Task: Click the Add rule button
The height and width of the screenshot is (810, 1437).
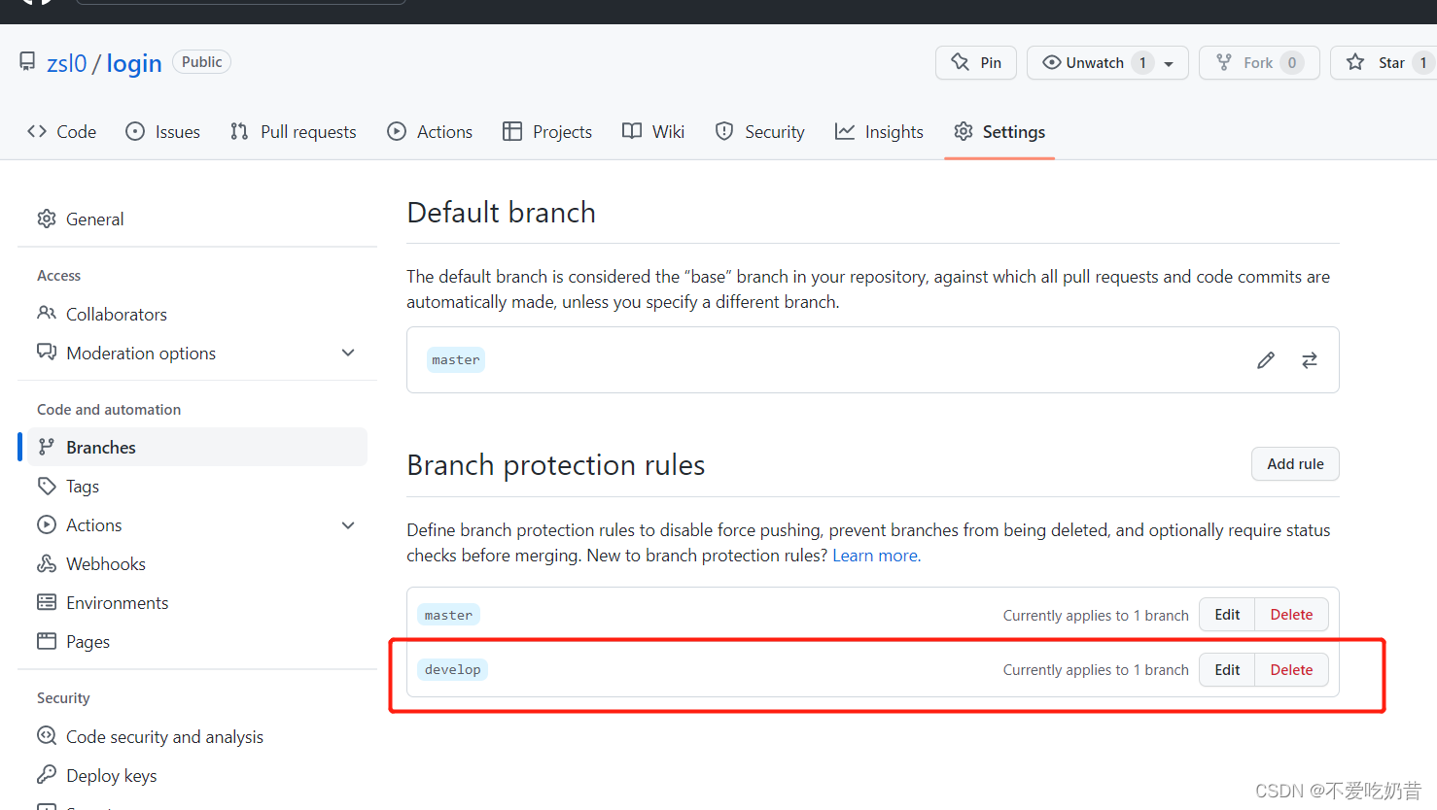Action: (x=1295, y=464)
